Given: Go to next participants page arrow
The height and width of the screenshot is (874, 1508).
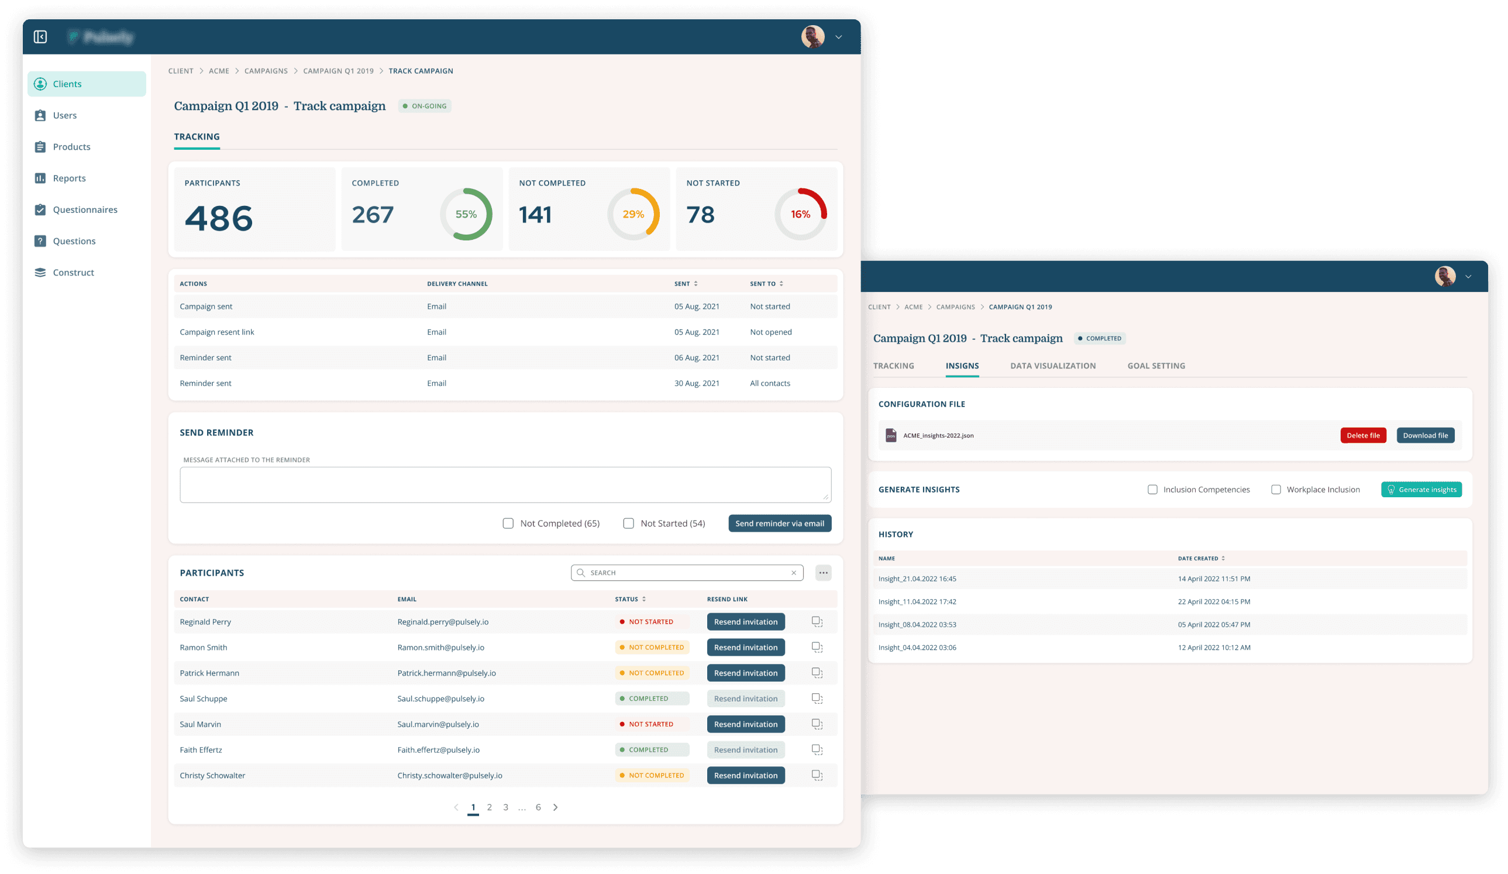Looking at the screenshot, I should click(x=555, y=807).
